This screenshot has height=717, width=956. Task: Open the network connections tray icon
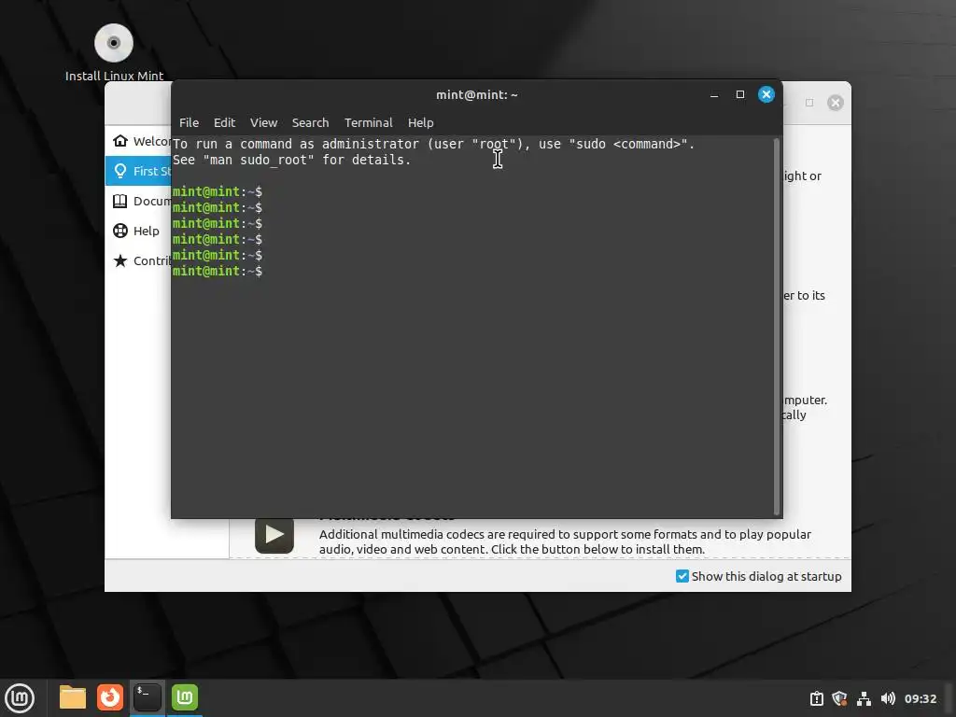click(x=864, y=698)
